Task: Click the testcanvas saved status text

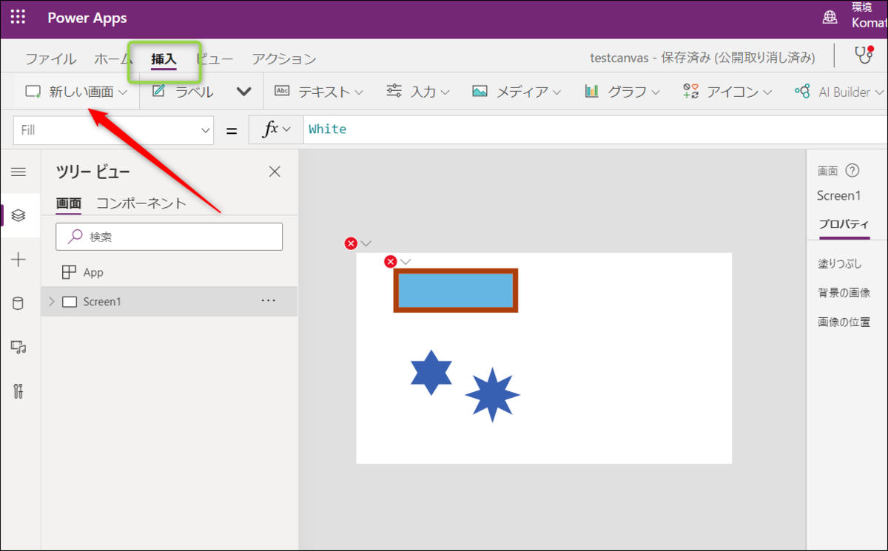Action: click(702, 58)
